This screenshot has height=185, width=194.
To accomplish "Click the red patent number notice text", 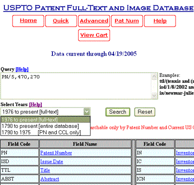I will point(142,127).
